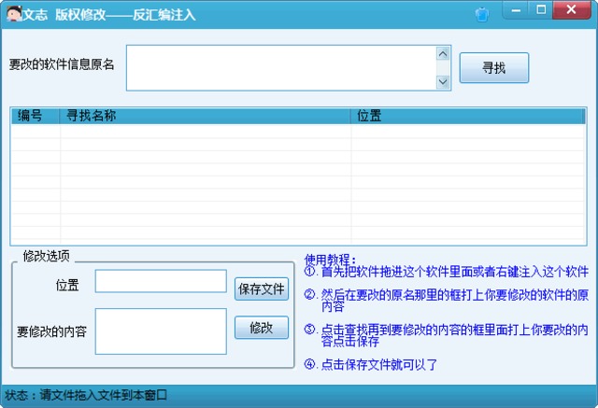
Task: Focus the 位置 input field in 修改选项
Action: (161, 281)
